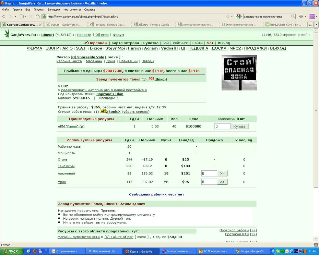Viewport: 319px width, 255px height.
Task: Click the Galil purchase quantity field
Action: tap(222, 126)
